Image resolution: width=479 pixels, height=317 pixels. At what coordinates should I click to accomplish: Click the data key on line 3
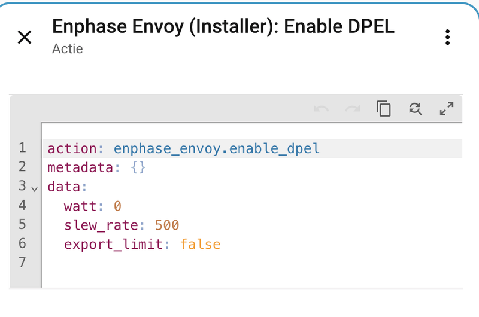[x=63, y=187]
